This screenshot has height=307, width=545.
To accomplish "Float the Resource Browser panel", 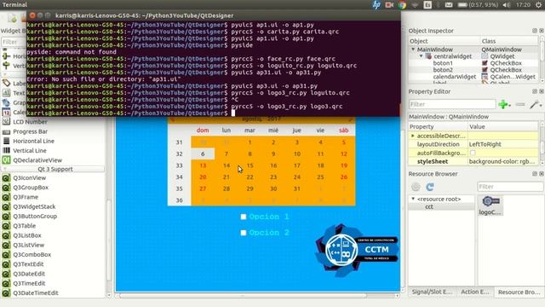I will (535, 174).
